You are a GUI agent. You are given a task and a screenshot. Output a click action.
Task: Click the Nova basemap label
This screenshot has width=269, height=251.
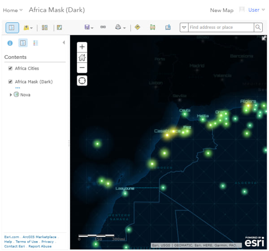(x=25, y=95)
